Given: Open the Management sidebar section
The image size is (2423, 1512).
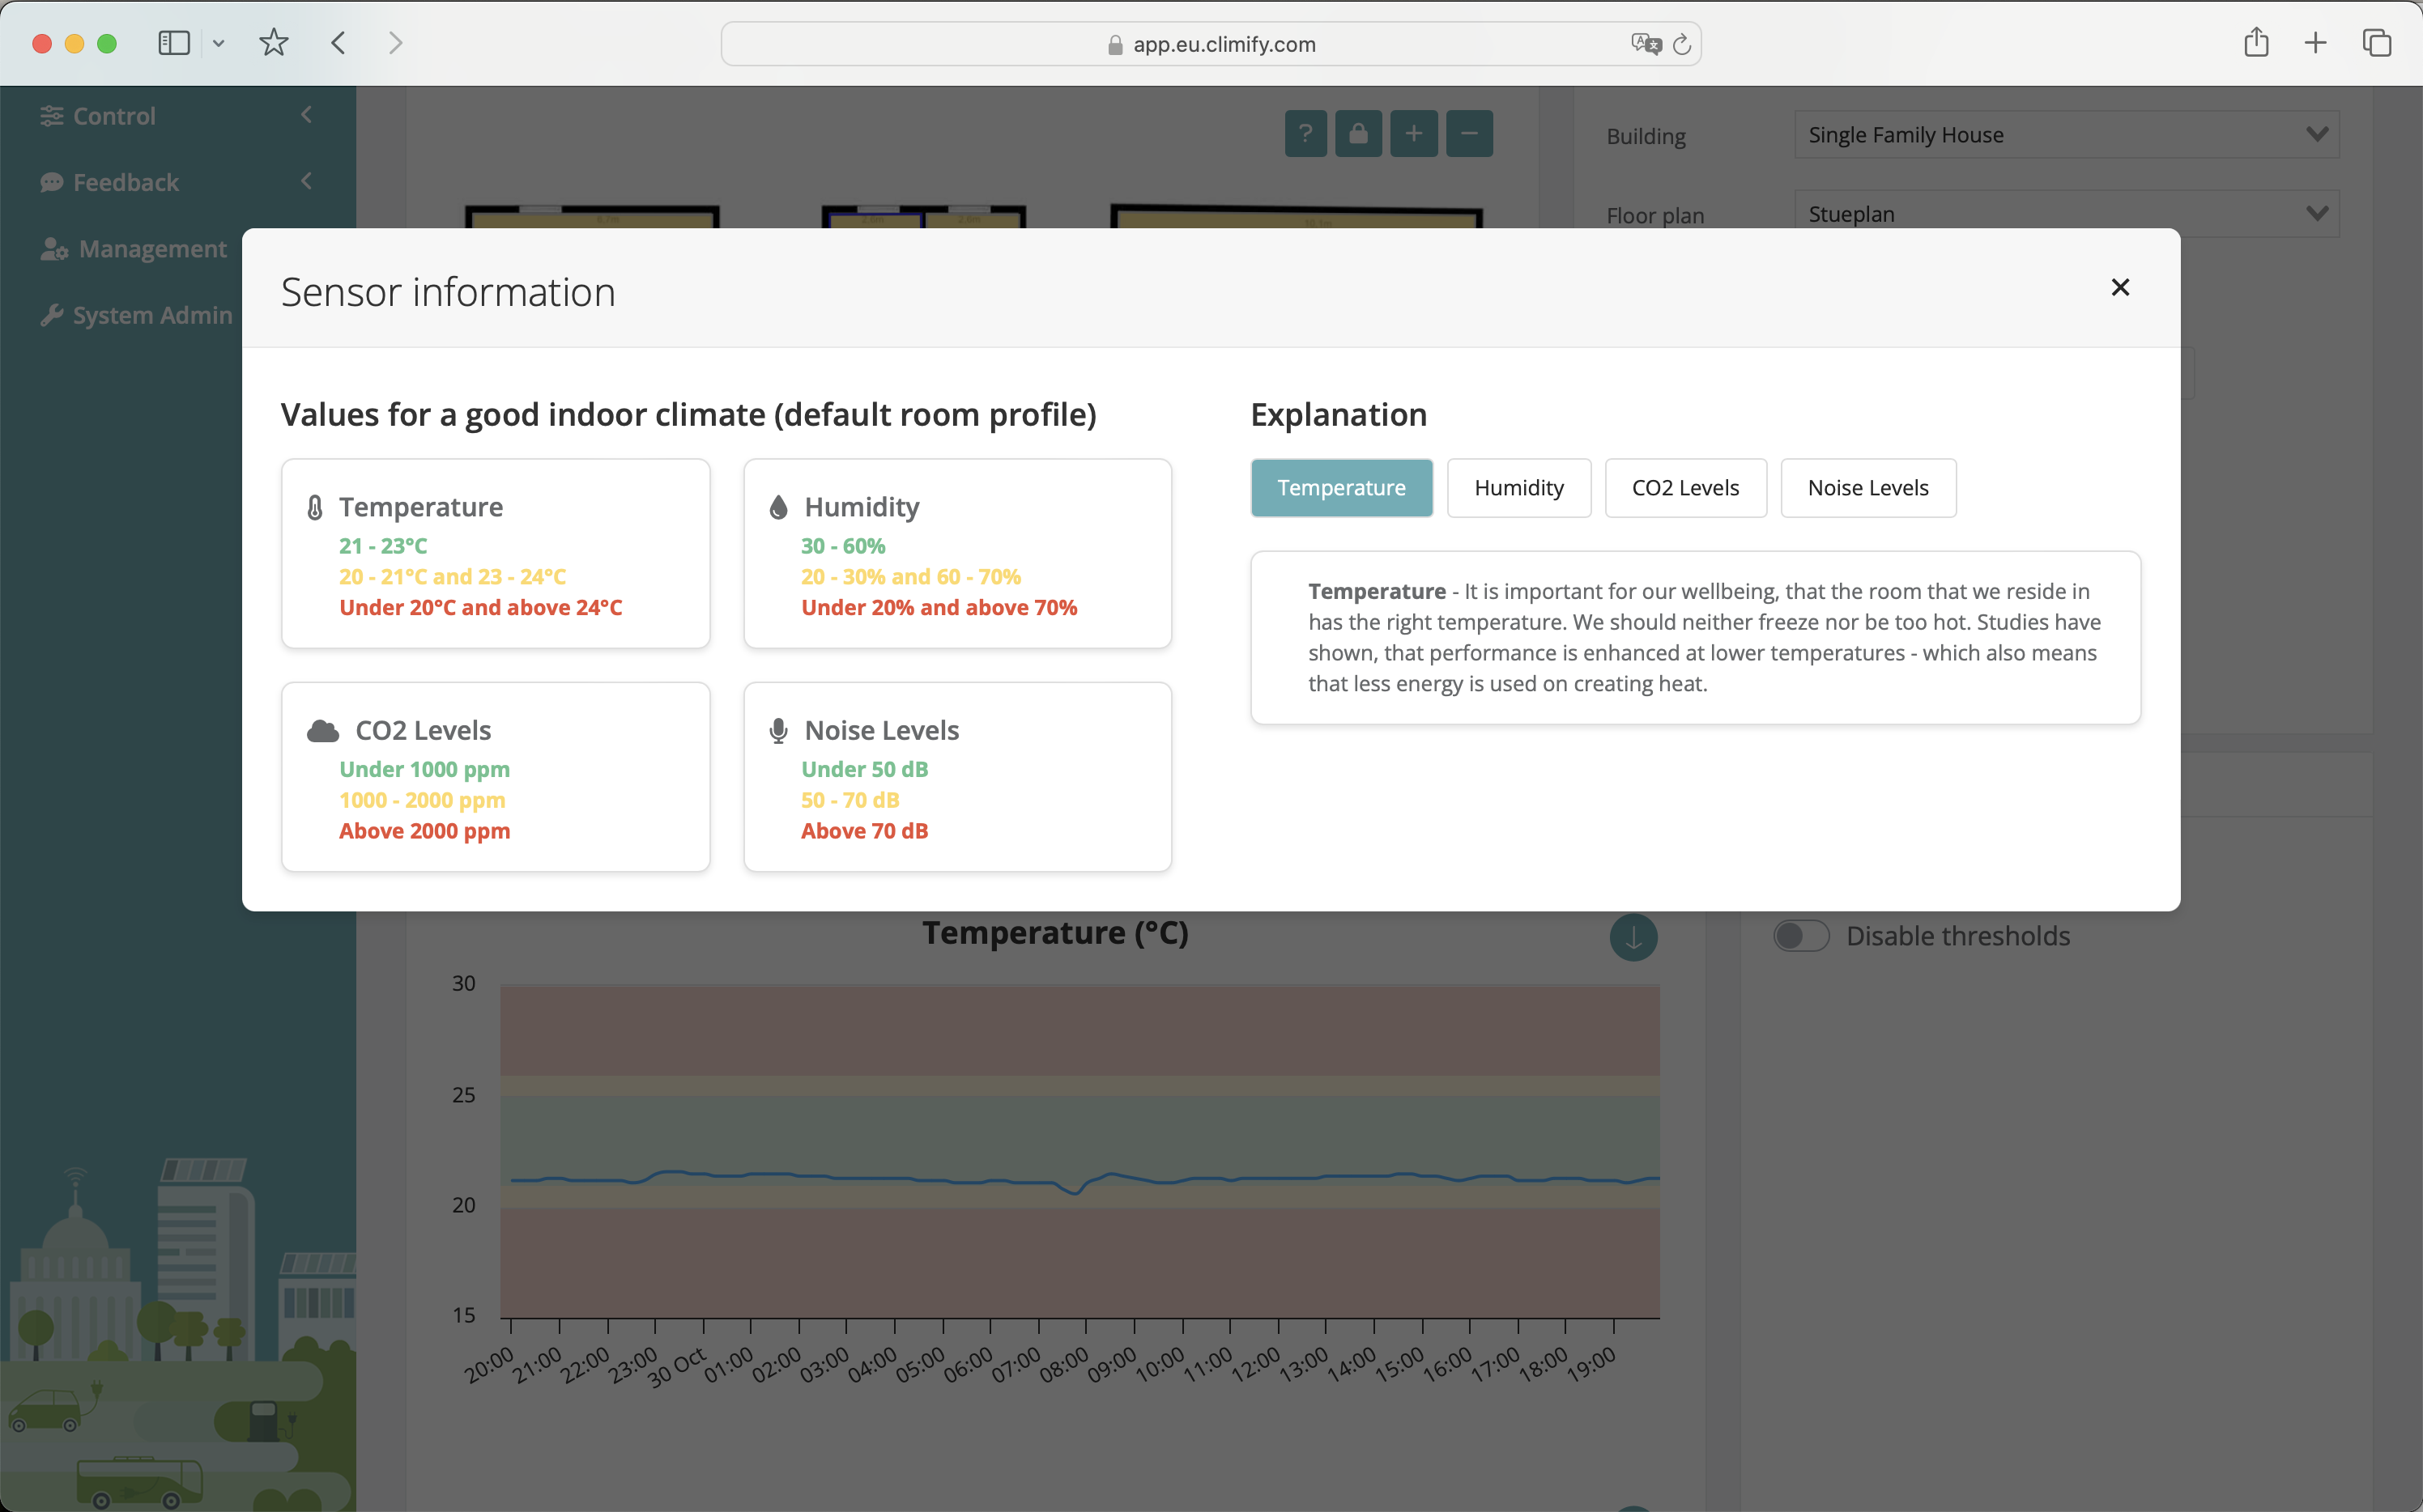Looking at the screenshot, I should click(x=153, y=249).
